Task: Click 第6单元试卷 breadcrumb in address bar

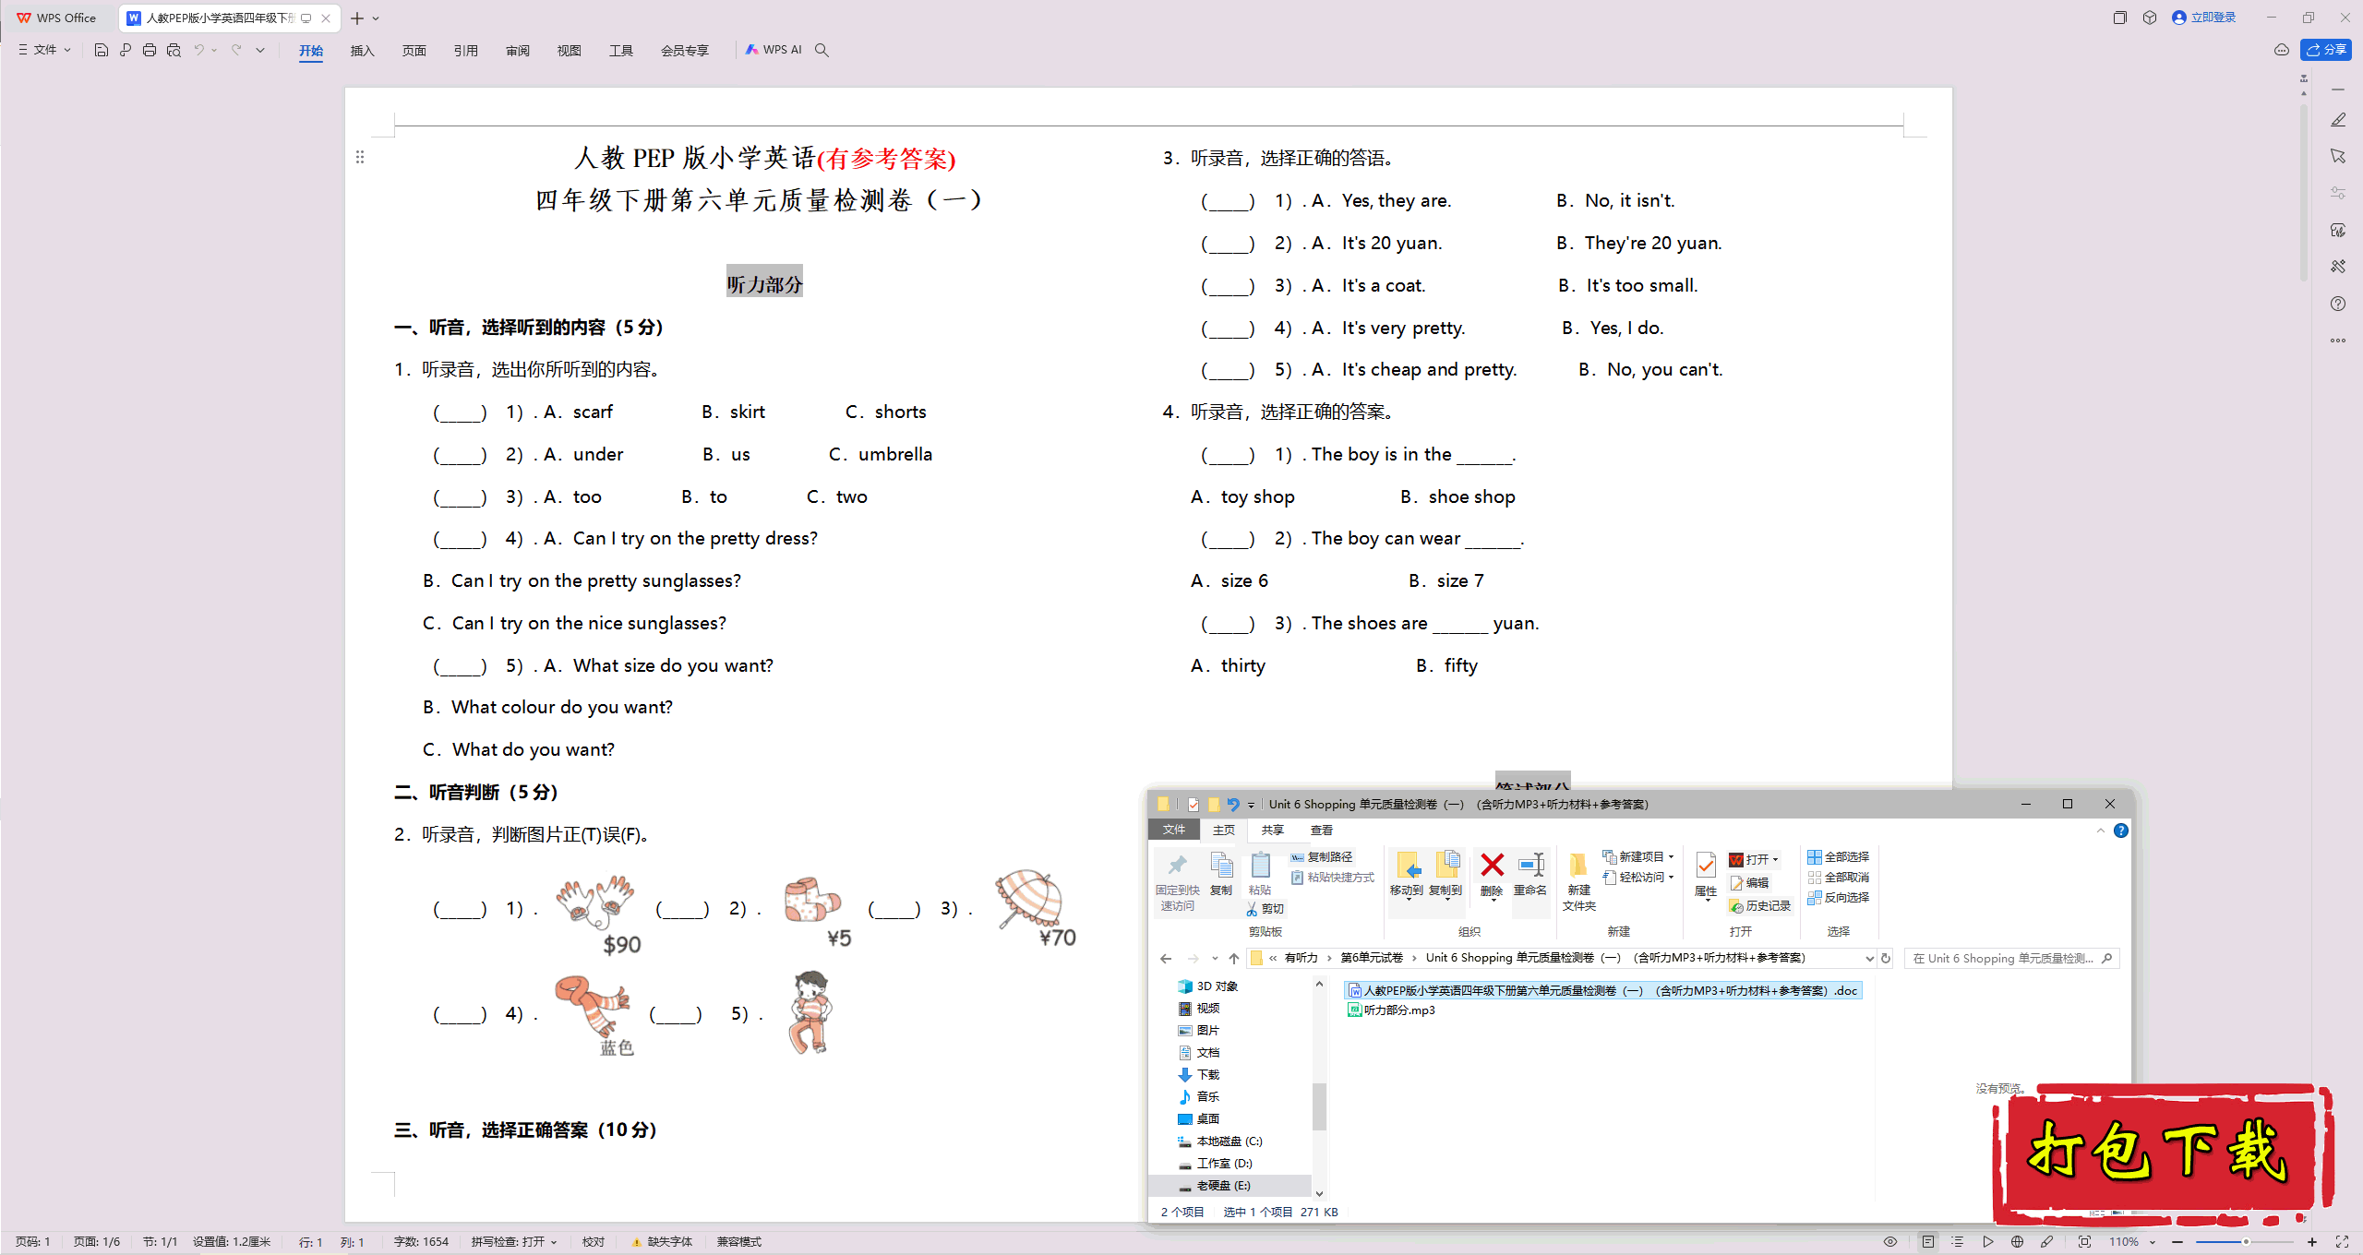Action: 1372,959
